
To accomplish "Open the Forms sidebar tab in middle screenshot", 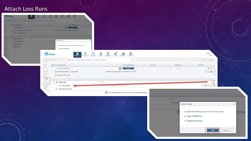I will (45, 73).
